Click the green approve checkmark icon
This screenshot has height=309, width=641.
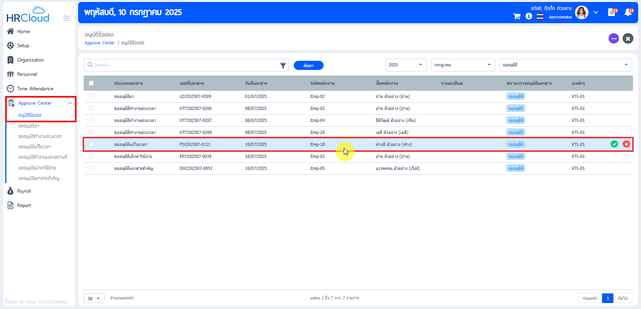pos(614,144)
